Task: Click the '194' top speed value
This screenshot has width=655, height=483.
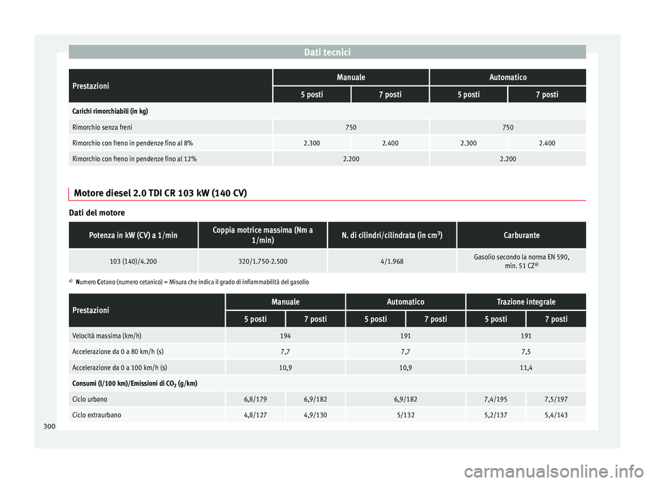Action: coord(285,336)
